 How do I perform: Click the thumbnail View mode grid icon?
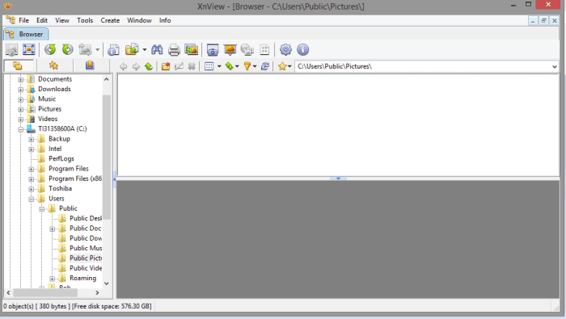[209, 66]
